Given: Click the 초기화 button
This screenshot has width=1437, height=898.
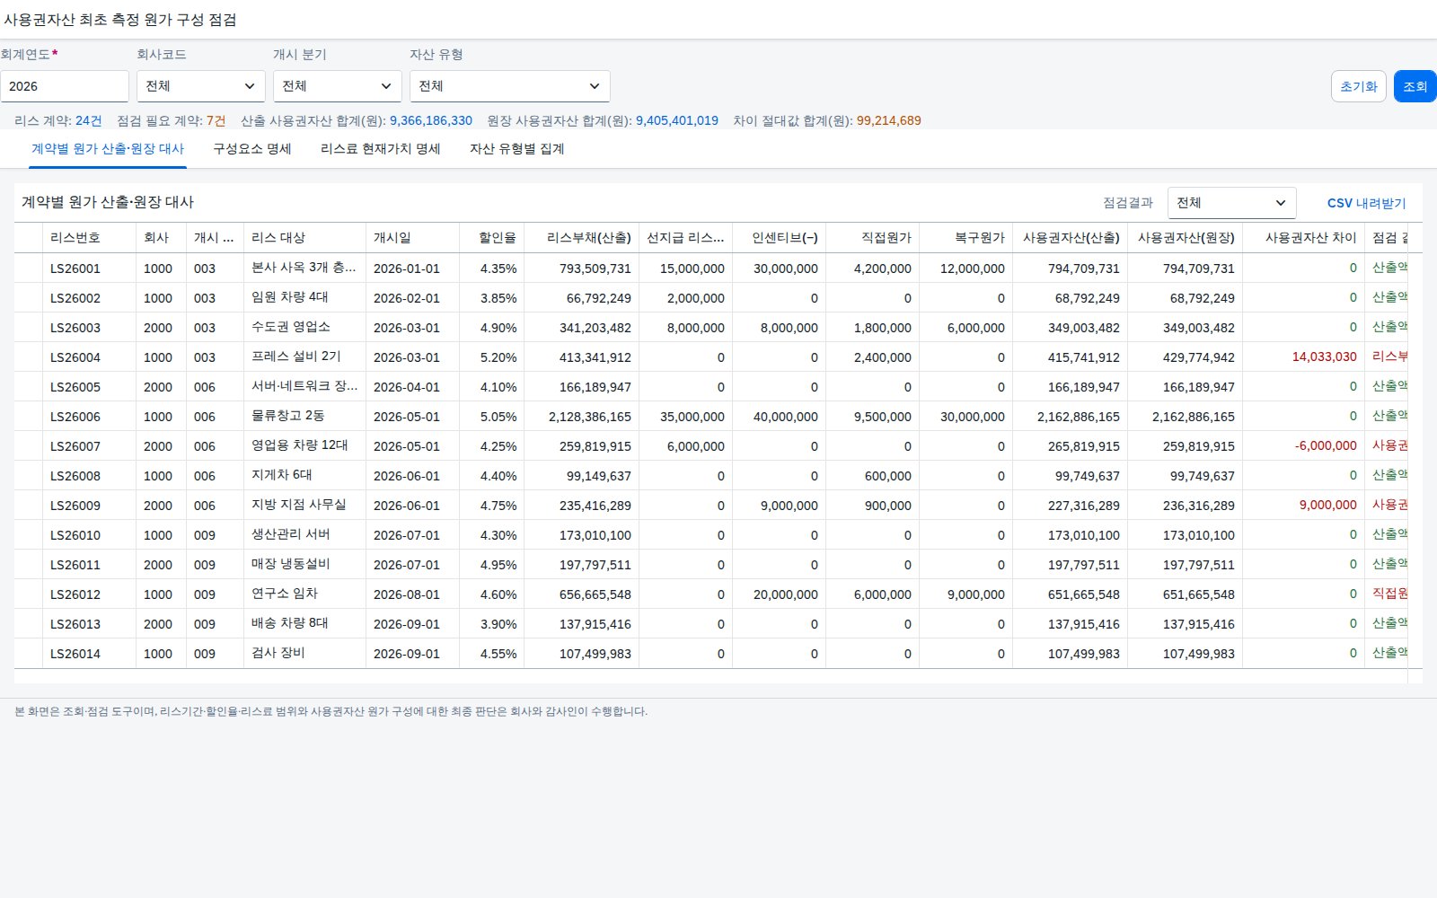Looking at the screenshot, I should pos(1358,86).
